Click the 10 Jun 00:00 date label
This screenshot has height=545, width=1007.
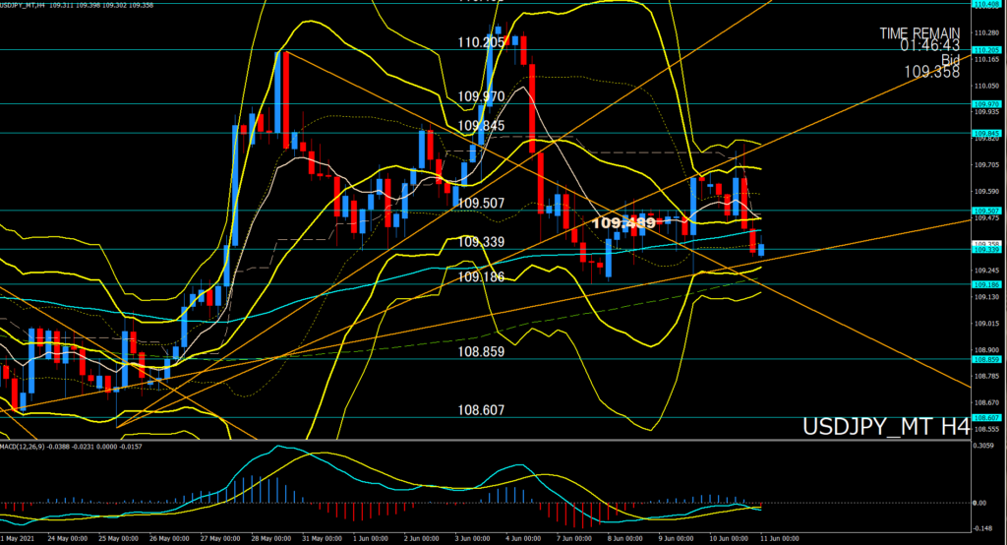729,538
